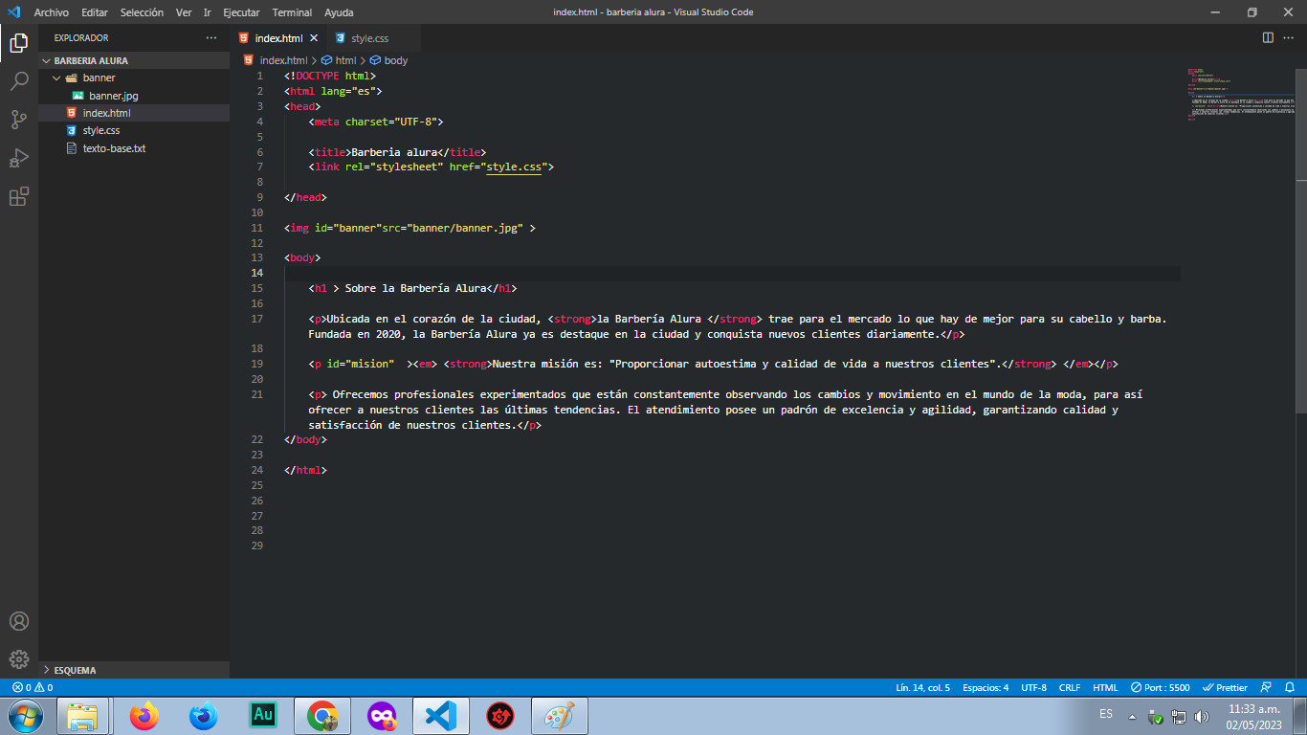Screen dimensions: 1307x735
Task: Change encoding UTF-8
Action: [1033, 687]
